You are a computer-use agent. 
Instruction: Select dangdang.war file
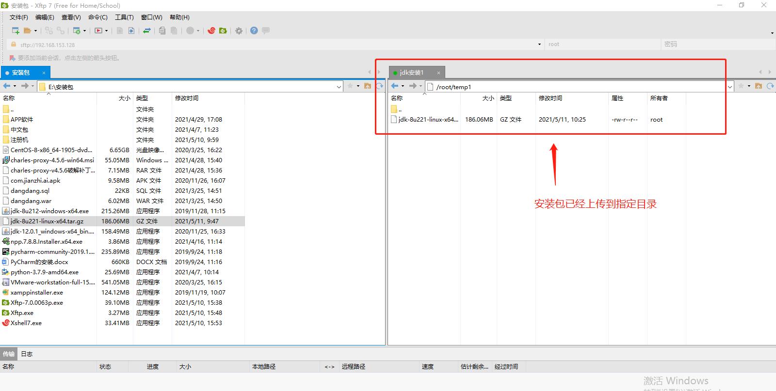point(122,201)
